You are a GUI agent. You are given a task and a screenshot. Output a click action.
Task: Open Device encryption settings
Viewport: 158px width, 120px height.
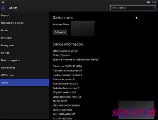pyautogui.click(x=24, y=60)
